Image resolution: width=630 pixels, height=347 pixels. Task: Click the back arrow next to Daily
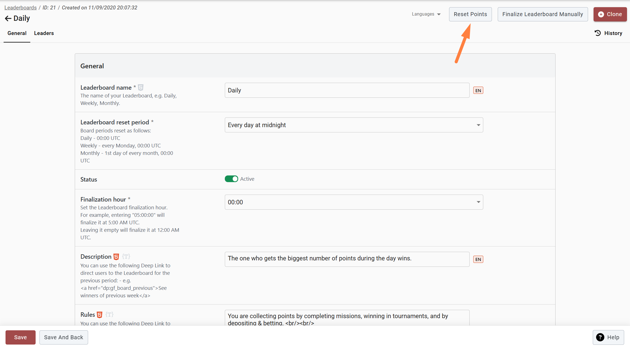tap(8, 18)
